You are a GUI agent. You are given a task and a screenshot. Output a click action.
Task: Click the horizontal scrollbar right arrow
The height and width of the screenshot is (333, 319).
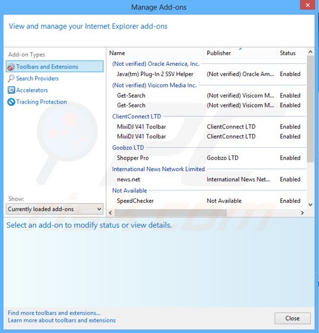click(302, 212)
